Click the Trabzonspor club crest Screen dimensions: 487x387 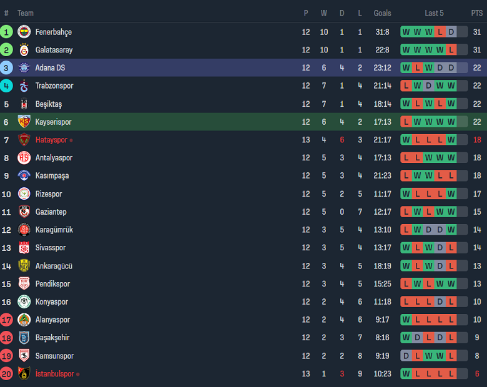[24, 86]
